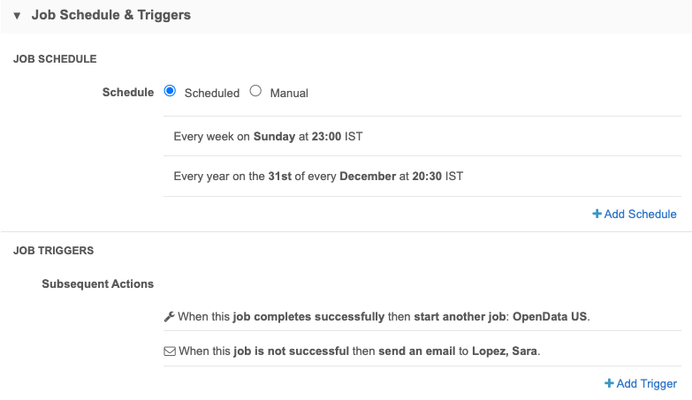Collapse the Job Schedule & Triggers section
This screenshot has width=692, height=400.
point(17,16)
